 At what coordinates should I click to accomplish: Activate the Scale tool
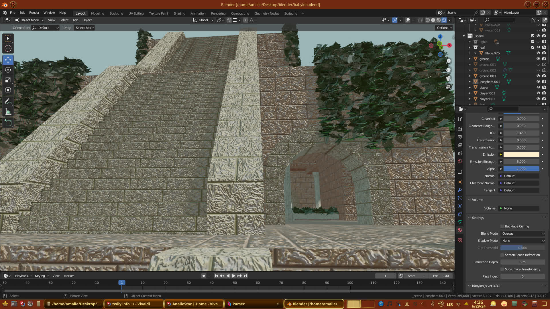pos(8,80)
